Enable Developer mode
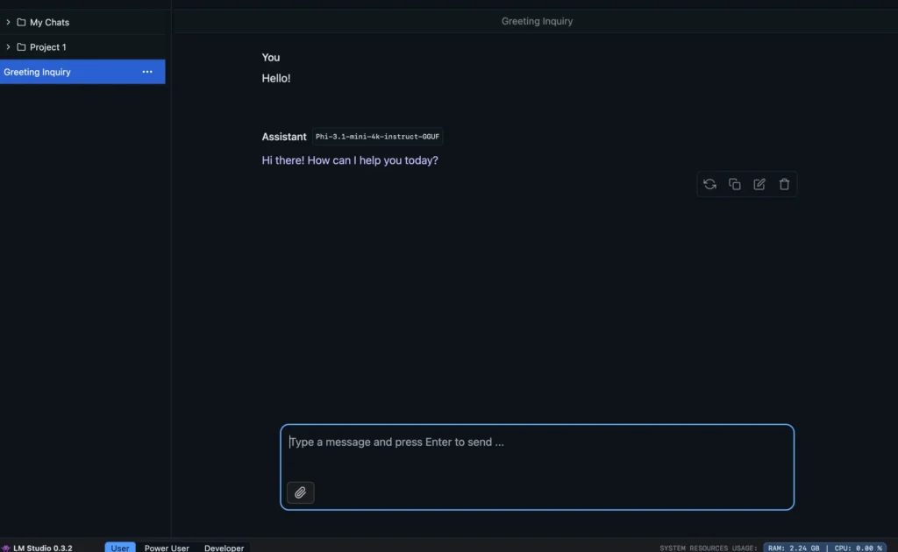The height and width of the screenshot is (552, 898). (224, 548)
